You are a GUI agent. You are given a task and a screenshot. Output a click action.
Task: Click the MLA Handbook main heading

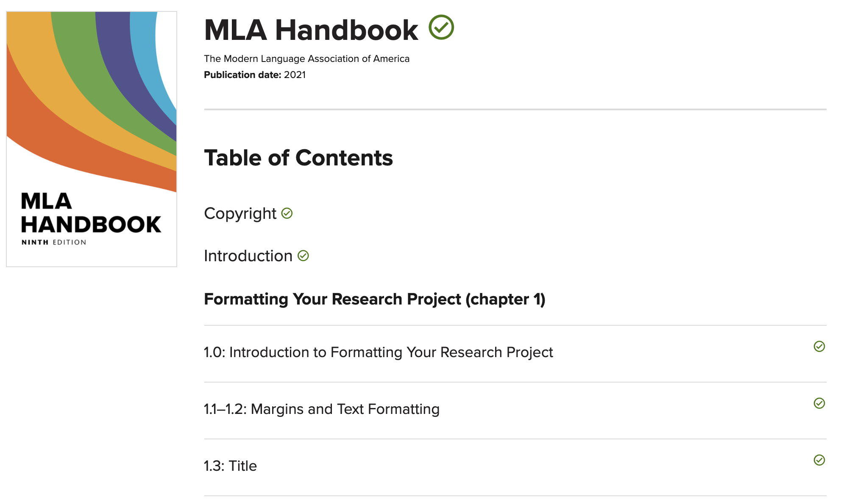pos(311,30)
